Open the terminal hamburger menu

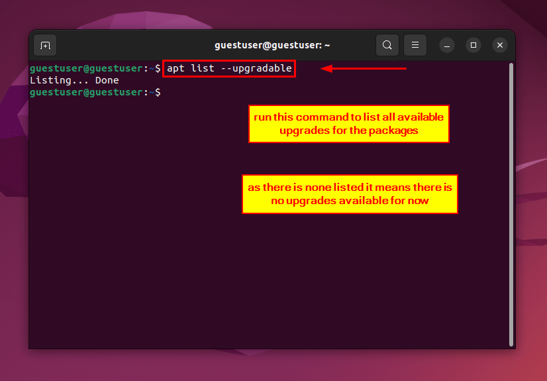(415, 45)
